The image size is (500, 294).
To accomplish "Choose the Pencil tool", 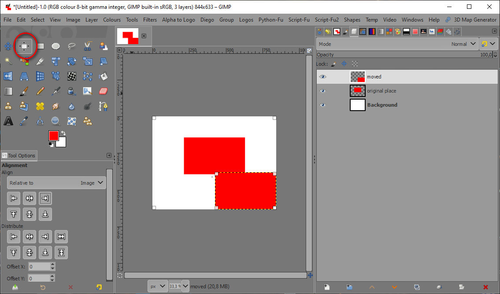I will pyautogui.click(x=40, y=91).
